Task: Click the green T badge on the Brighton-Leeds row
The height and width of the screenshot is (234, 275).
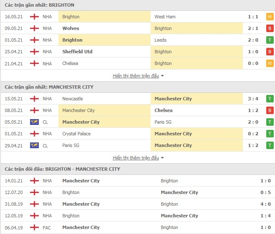Action: (270, 40)
